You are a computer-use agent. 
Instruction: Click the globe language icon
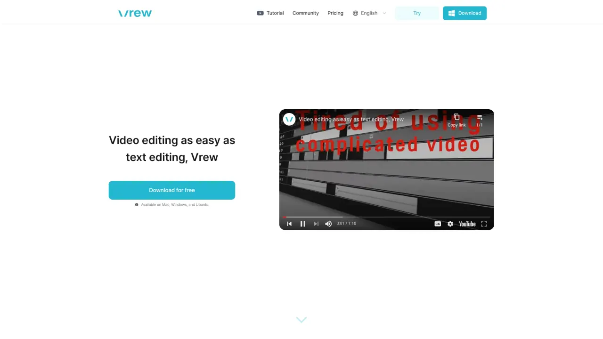[x=356, y=13]
